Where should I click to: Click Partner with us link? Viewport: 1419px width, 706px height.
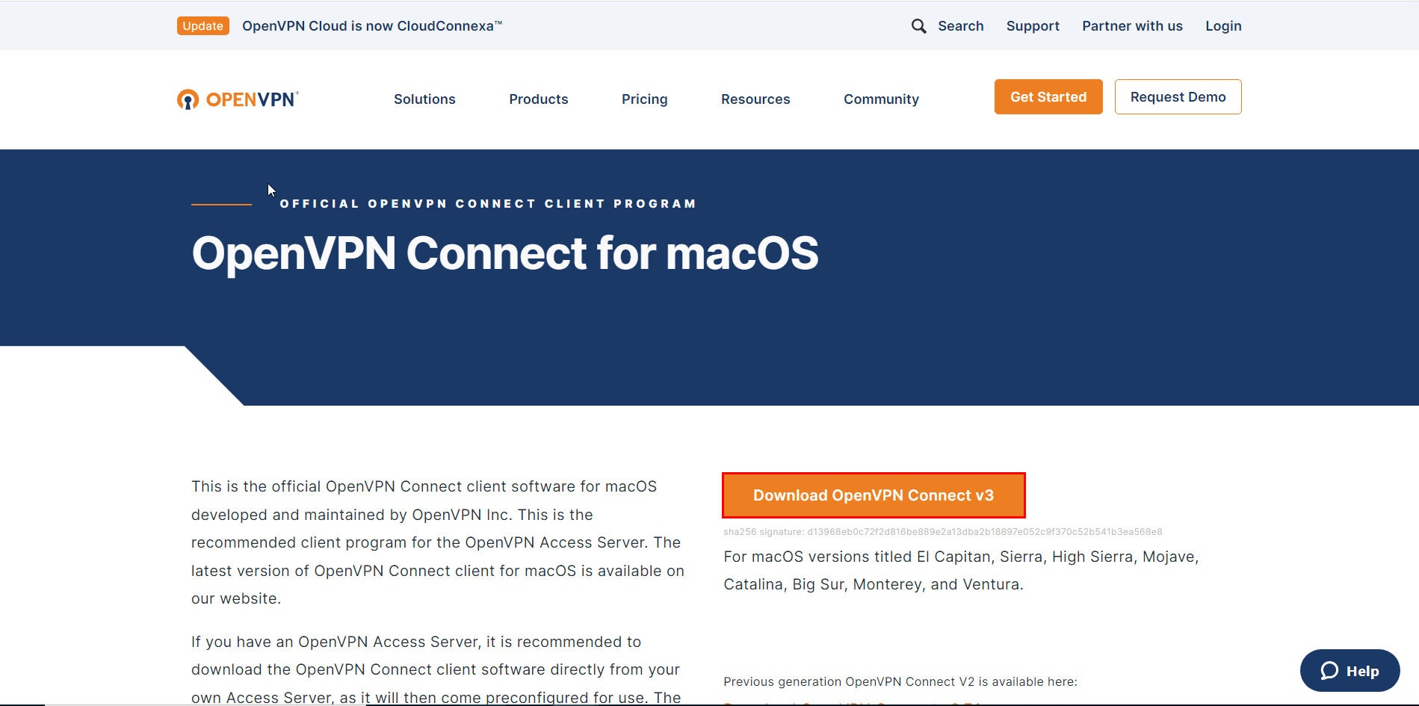1132,26
